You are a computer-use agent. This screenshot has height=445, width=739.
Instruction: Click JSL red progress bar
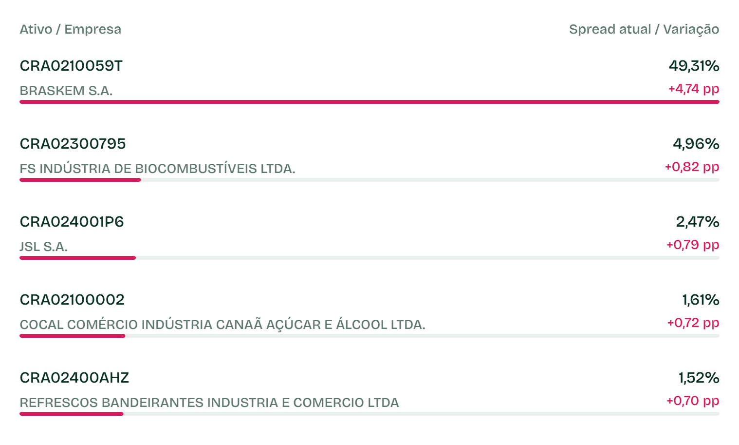point(77,258)
